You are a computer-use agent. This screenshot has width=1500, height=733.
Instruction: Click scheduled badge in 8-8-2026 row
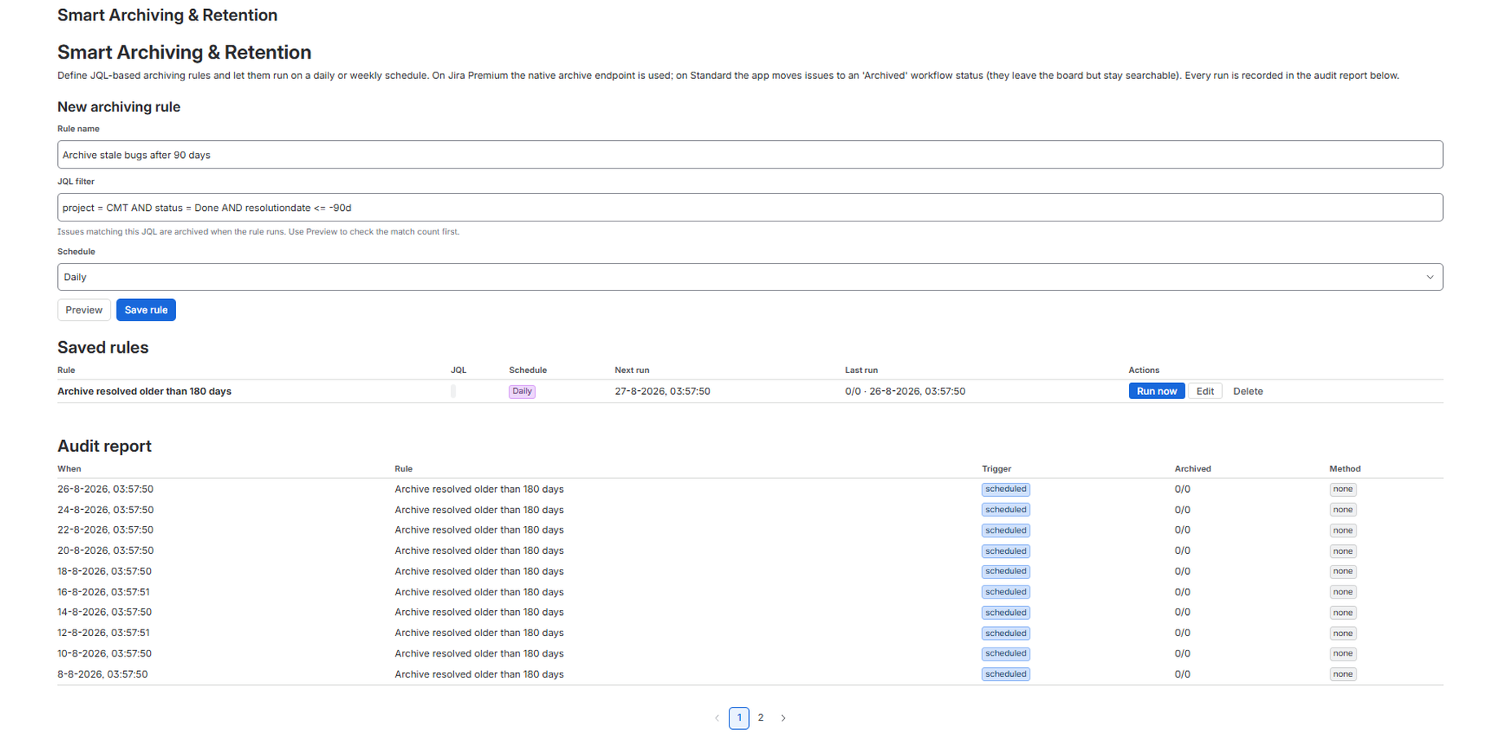[1005, 674]
